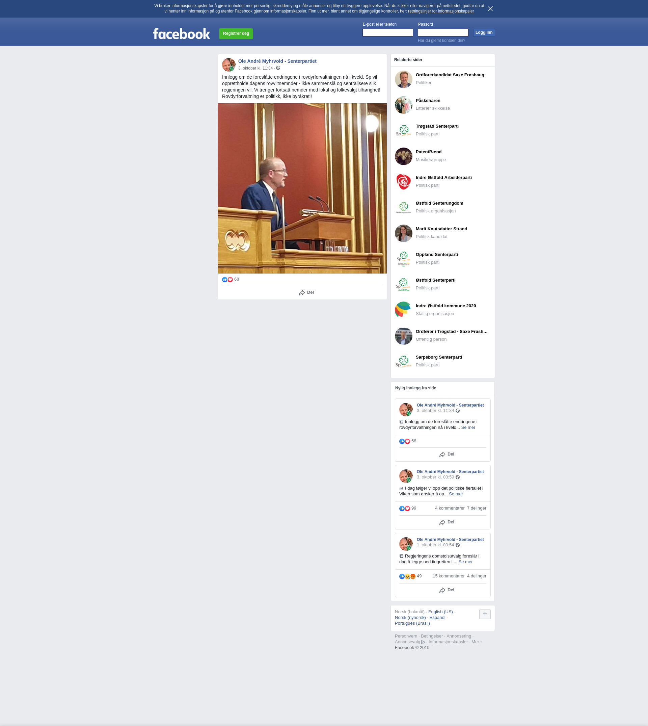
Task: Click the Registrer deg button
Action: (x=236, y=33)
